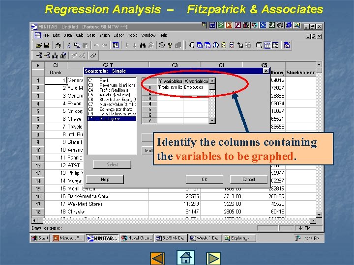Click the Edit Last Dialog icon
Screen dimensions: 354x265
(x=116, y=45)
